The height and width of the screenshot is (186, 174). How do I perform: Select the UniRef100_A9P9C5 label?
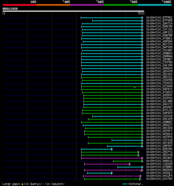click(x=159, y=113)
